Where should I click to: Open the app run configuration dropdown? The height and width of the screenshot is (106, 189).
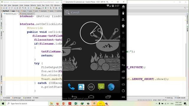39,8
